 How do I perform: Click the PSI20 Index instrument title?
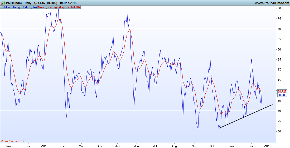[x=14, y=3]
